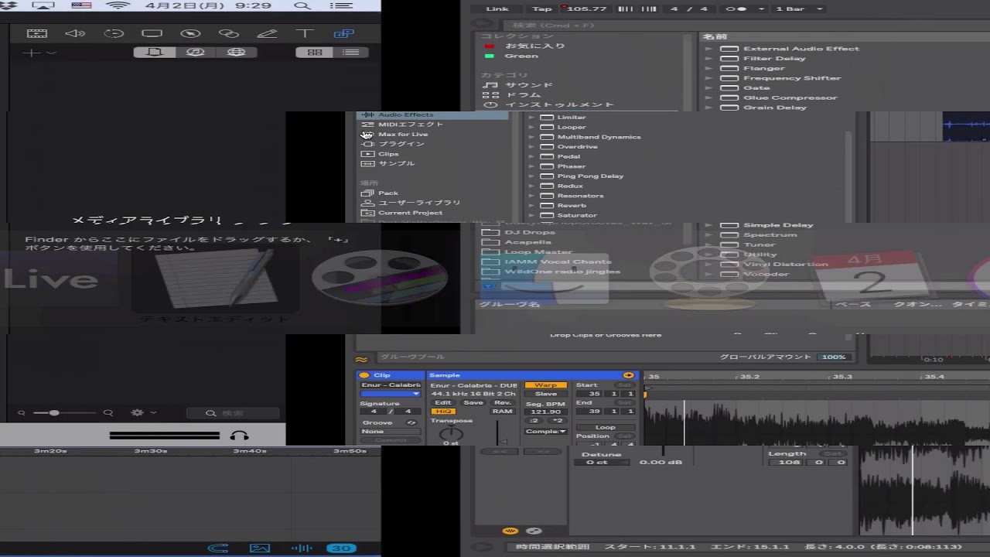Open the Pack place
This screenshot has width=990, height=557.
388,193
